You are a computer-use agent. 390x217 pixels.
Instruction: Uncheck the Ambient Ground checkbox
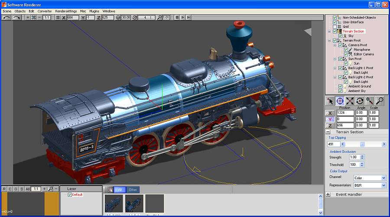point(340,86)
